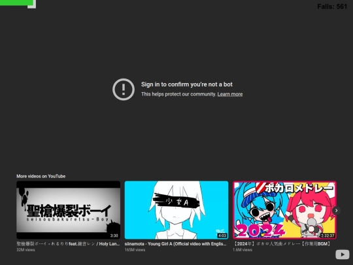Viewport: 353px width, 265px height.
Task: Open the 2024 ボカロメドレー thumbnail
Action: click(x=284, y=210)
